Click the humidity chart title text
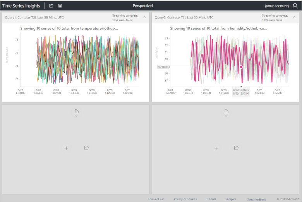 (x=219, y=29)
